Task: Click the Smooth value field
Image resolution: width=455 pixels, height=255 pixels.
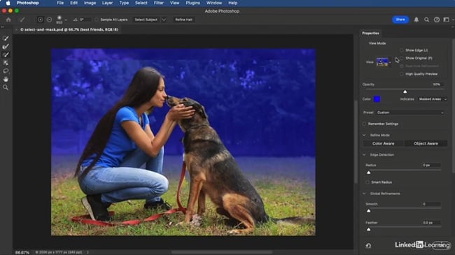Action: (x=431, y=204)
